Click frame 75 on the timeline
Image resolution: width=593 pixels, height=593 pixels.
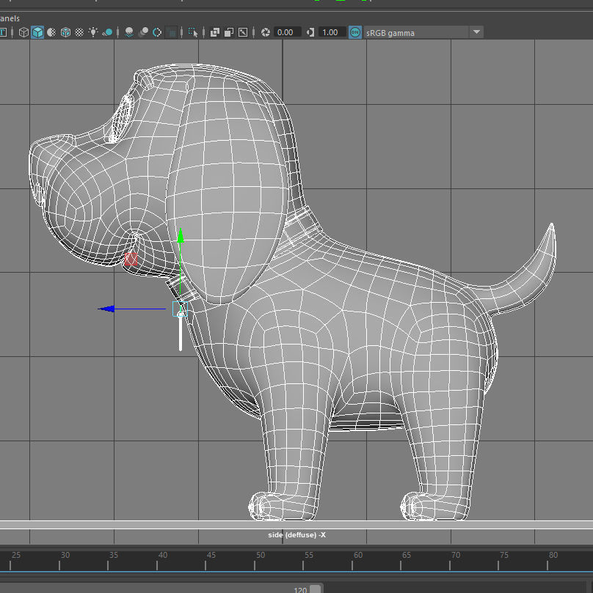click(504, 555)
